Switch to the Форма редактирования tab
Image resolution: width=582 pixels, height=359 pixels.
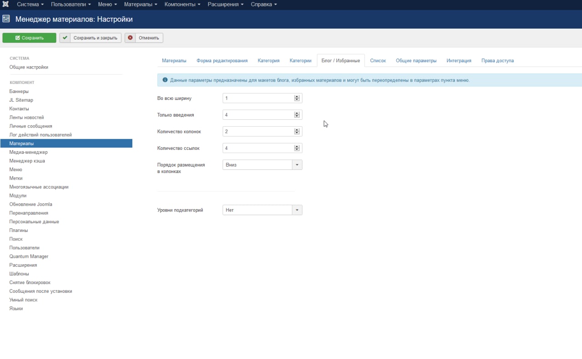coord(222,60)
